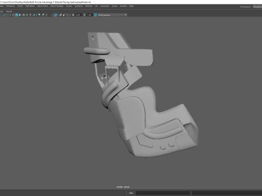Toggle the highlighted wireframe shading icon
The height and width of the screenshot is (196, 262).
(16, 15)
